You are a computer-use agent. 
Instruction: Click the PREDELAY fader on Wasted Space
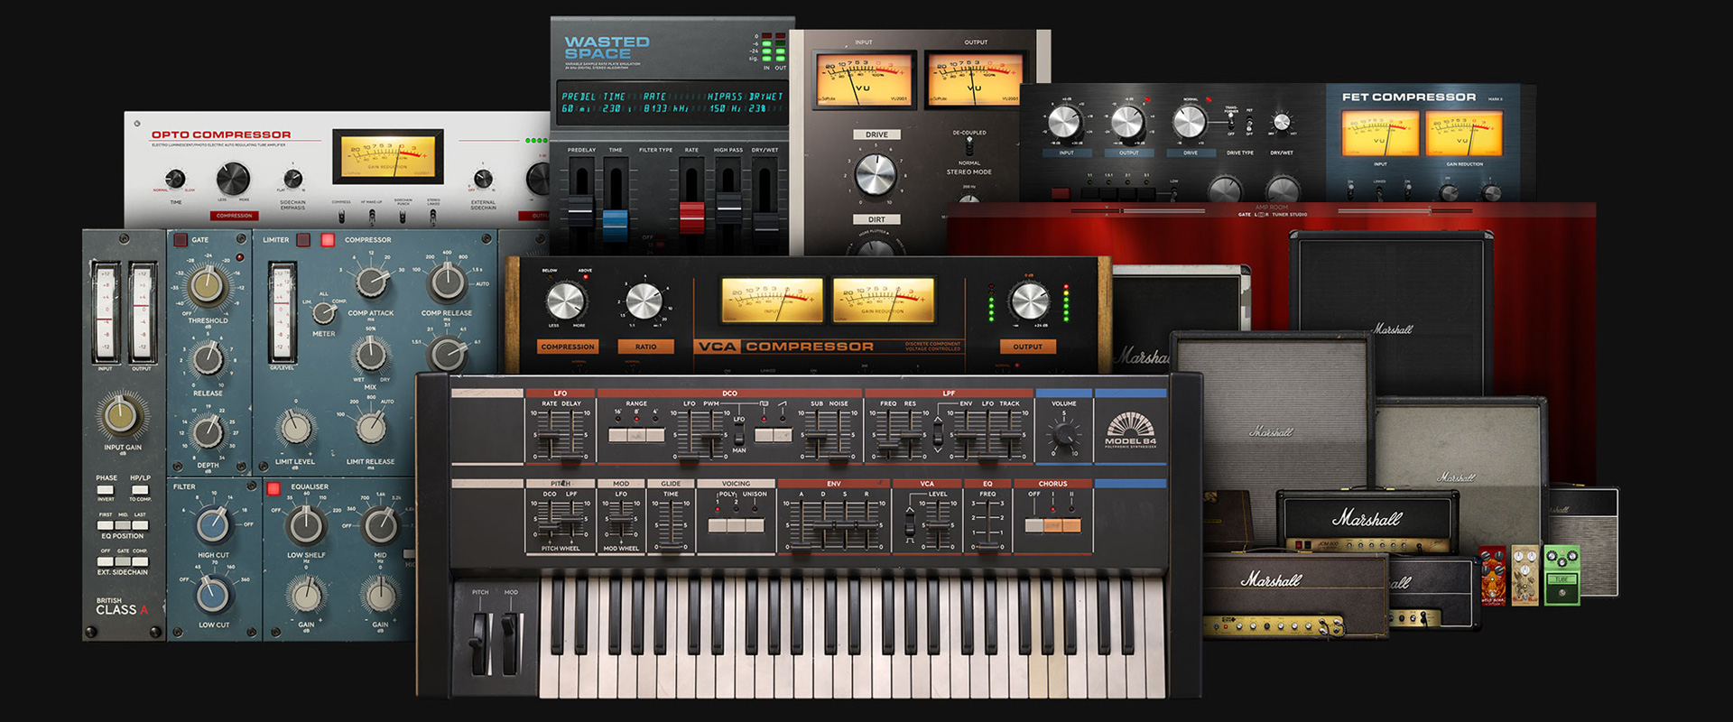[580, 208]
